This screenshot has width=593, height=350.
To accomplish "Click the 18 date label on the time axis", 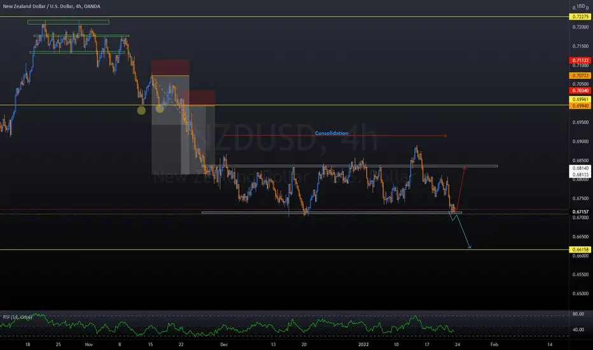I will pos(27,345).
